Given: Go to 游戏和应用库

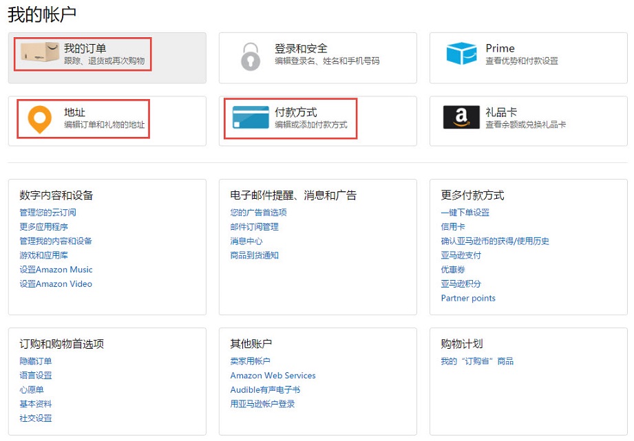Looking at the screenshot, I should click(x=43, y=255).
